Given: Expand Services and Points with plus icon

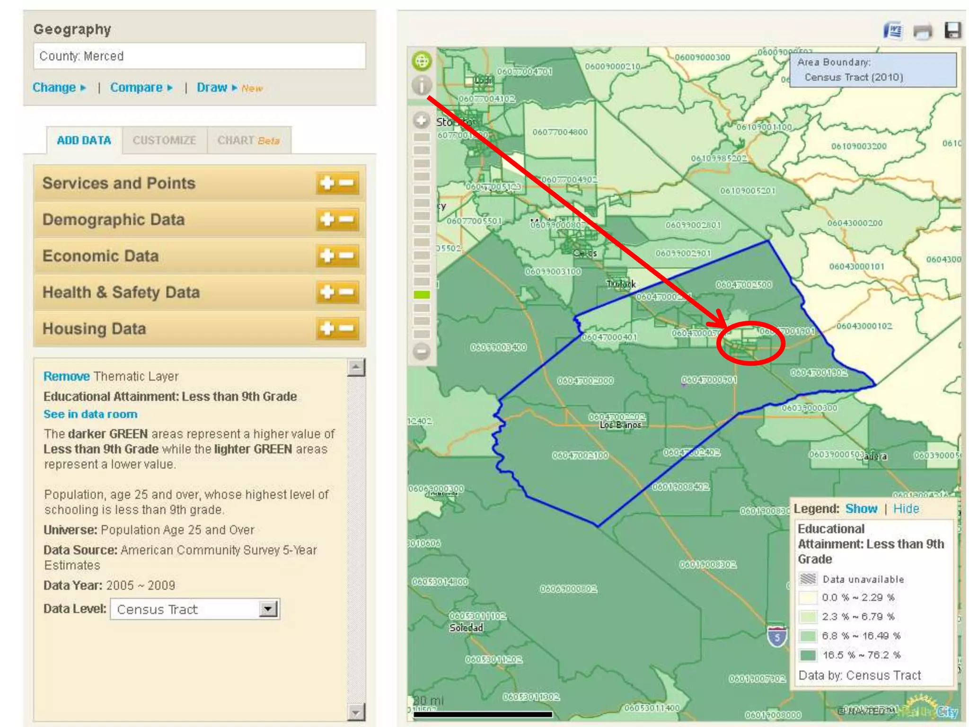Looking at the screenshot, I should [x=327, y=183].
